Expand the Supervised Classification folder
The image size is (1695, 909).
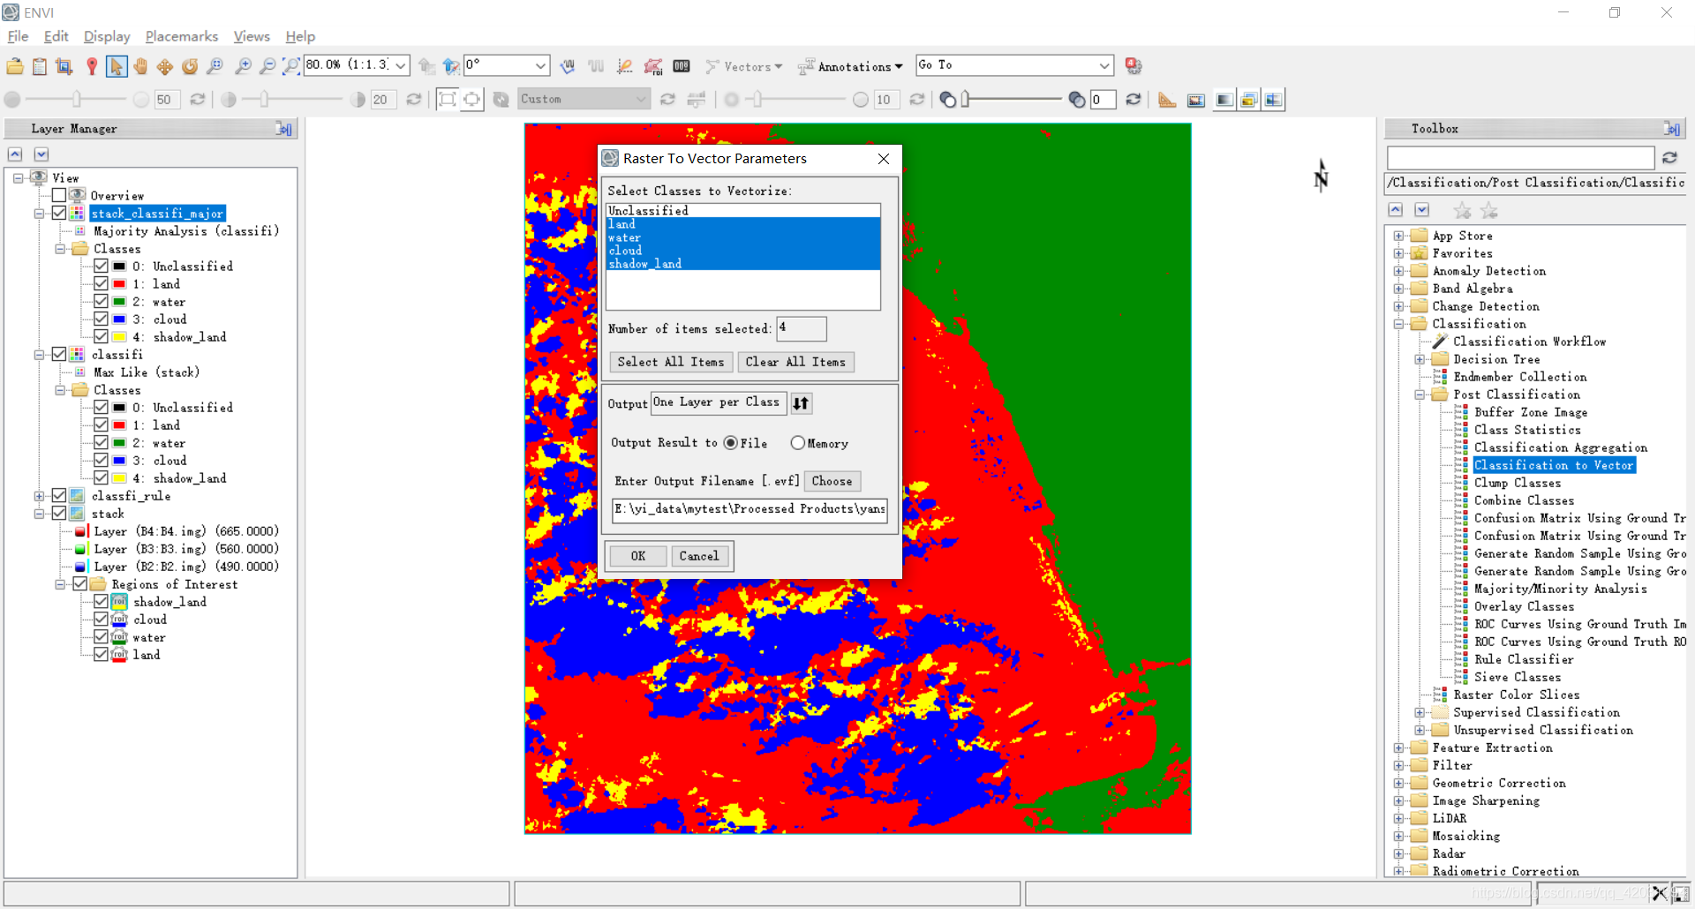tap(1420, 712)
